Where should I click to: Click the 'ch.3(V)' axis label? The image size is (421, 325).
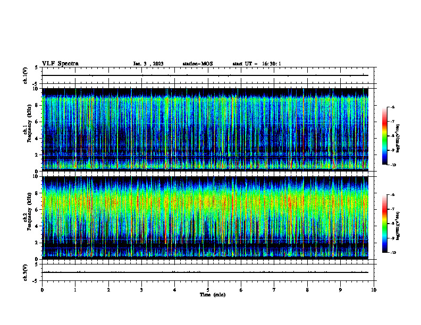26,273
